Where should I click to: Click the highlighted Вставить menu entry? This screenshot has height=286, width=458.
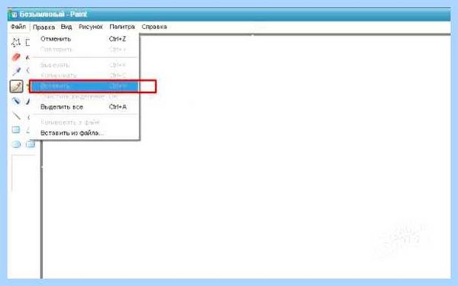pyautogui.click(x=85, y=86)
